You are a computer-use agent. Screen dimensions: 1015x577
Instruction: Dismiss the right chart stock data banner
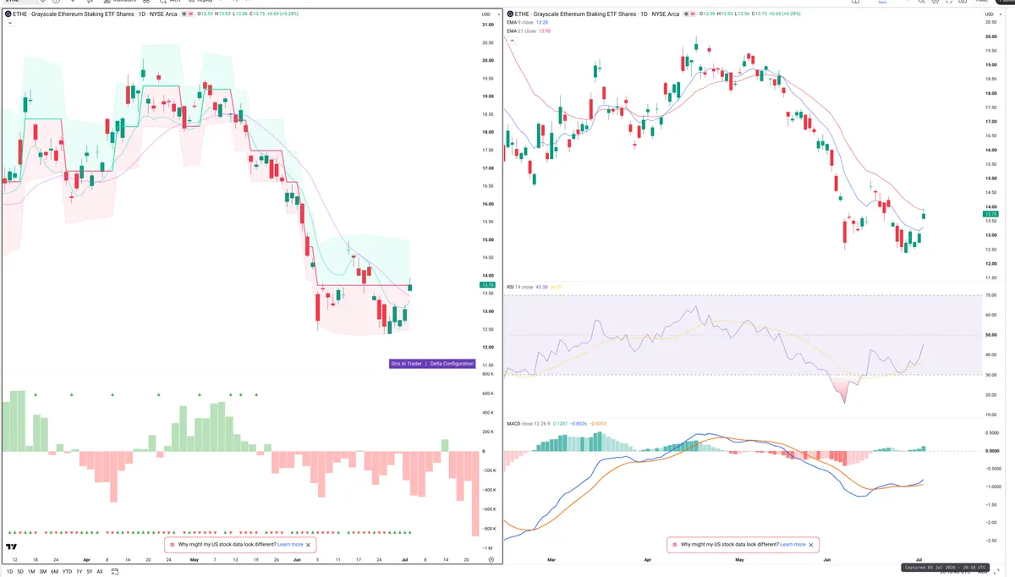tap(811, 545)
